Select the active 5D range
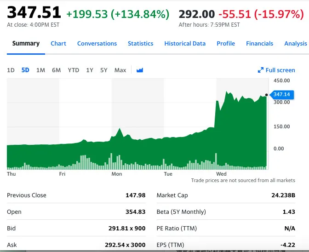 25,70
